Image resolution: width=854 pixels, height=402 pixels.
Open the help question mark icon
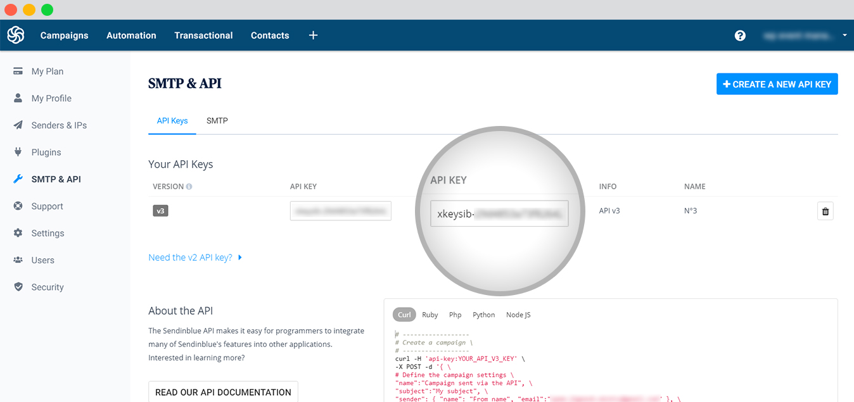(740, 35)
